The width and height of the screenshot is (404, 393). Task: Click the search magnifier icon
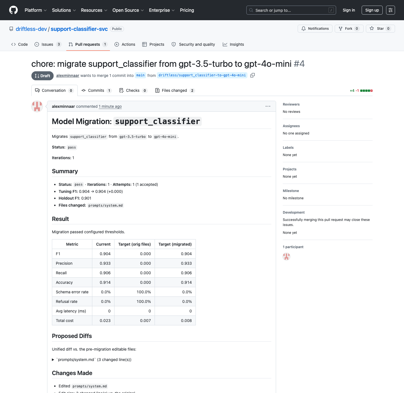(251, 10)
